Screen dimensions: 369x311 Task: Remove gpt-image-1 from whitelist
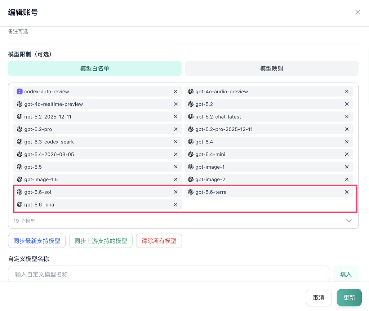pyautogui.click(x=347, y=167)
